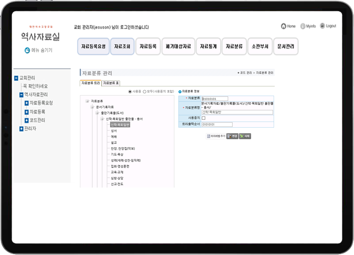Viewport: 354px width, 255px height.
Task: Open the 자료통계 menu
Action: point(208,47)
